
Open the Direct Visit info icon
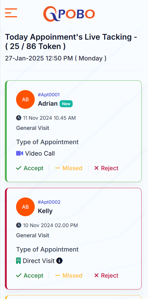pos(59,261)
